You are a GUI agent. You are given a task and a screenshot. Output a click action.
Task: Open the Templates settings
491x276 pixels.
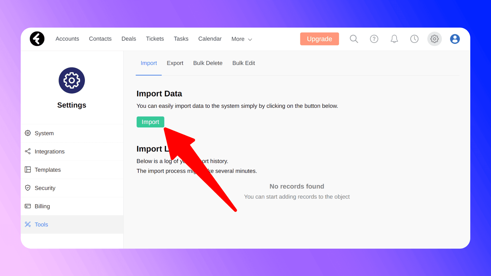pos(72,170)
